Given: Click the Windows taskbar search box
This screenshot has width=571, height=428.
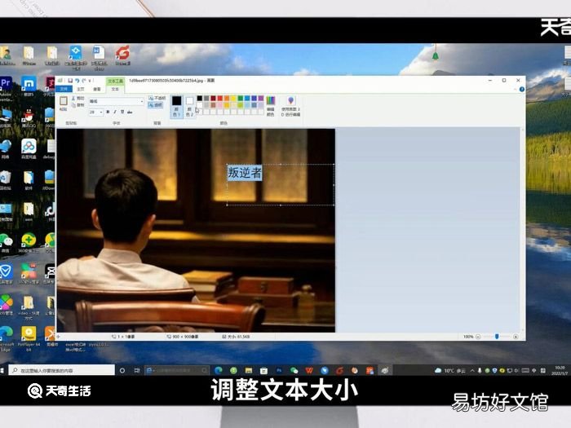Looking at the screenshot, I should point(61,370).
